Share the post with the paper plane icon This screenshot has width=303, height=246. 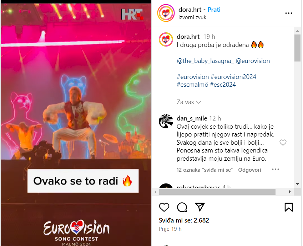click(200, 207)
